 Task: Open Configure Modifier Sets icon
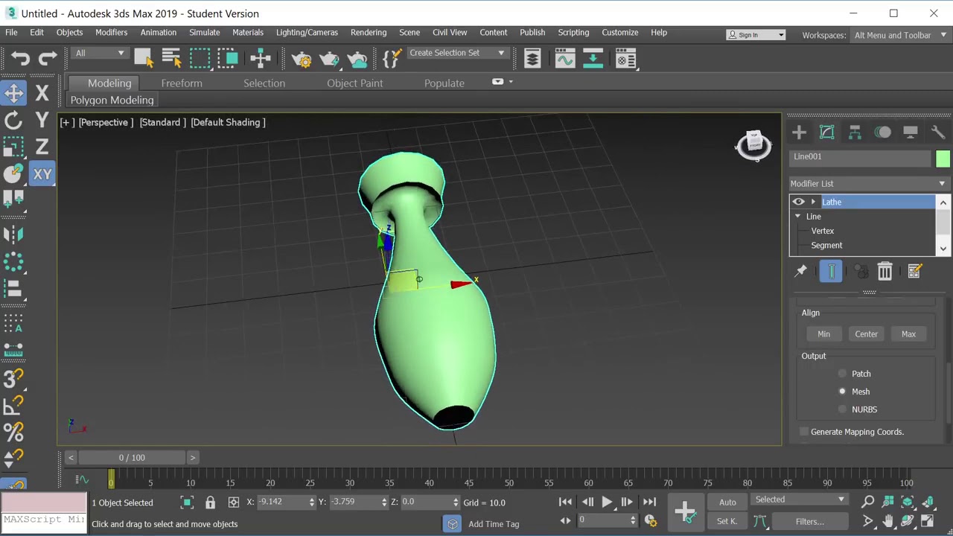point(914,271)
